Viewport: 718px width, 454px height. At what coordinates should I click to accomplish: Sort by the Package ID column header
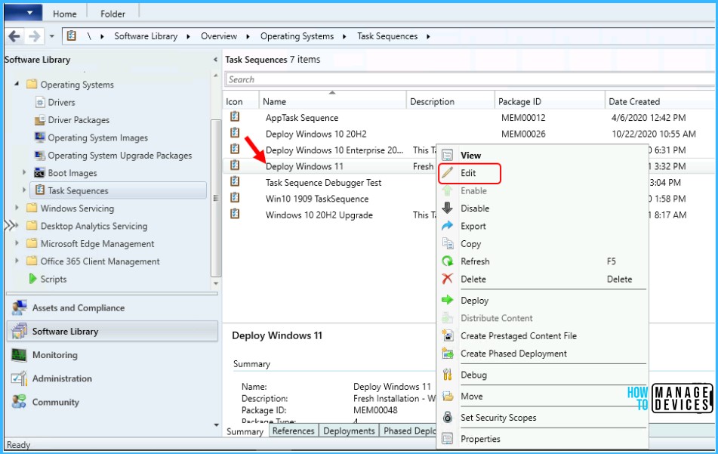click(x=550, y=101)
